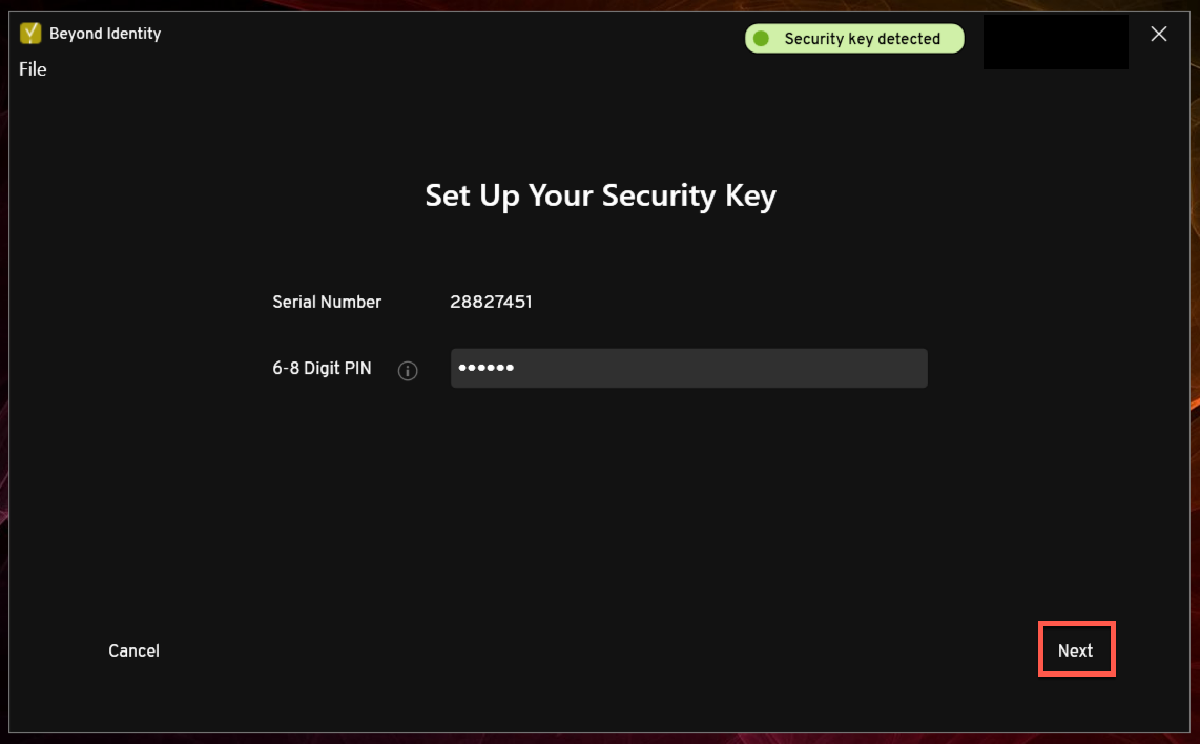1200x744 pixels.
Task: Click the Serial Number label
Action: point(326,302)
